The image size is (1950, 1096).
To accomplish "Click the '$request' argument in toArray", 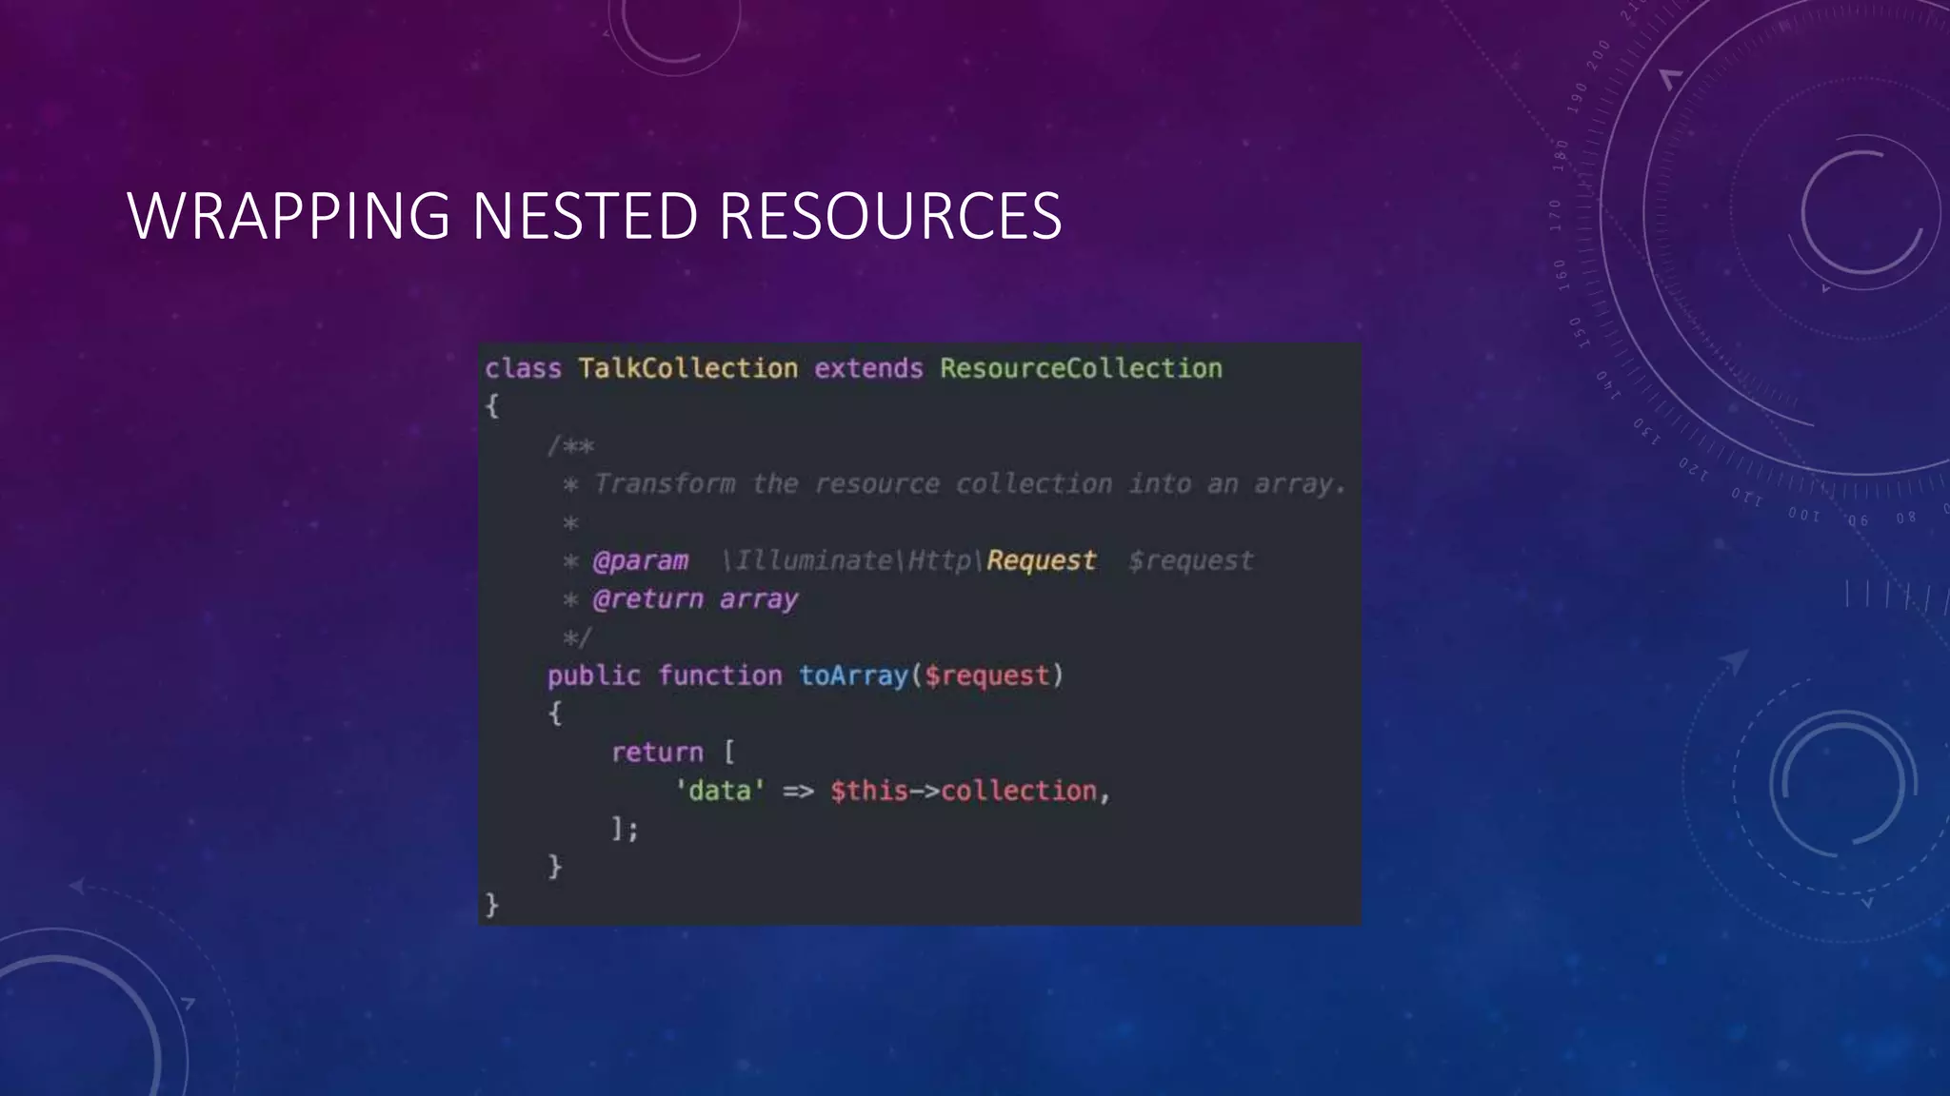I will [x=986, y=675].
